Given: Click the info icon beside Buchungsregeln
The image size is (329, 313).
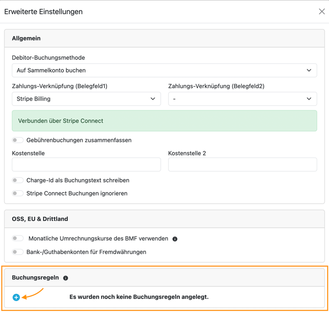Looking at the screenshot, I should [66, 278].
